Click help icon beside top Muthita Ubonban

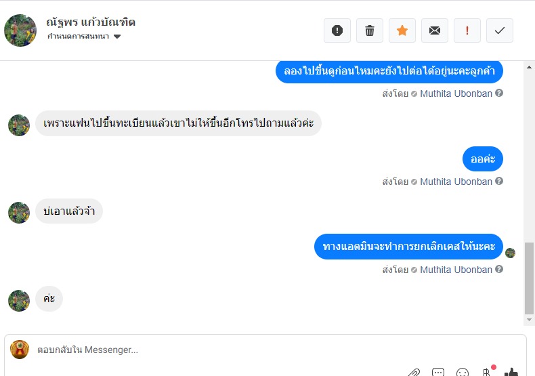(499, 93)
